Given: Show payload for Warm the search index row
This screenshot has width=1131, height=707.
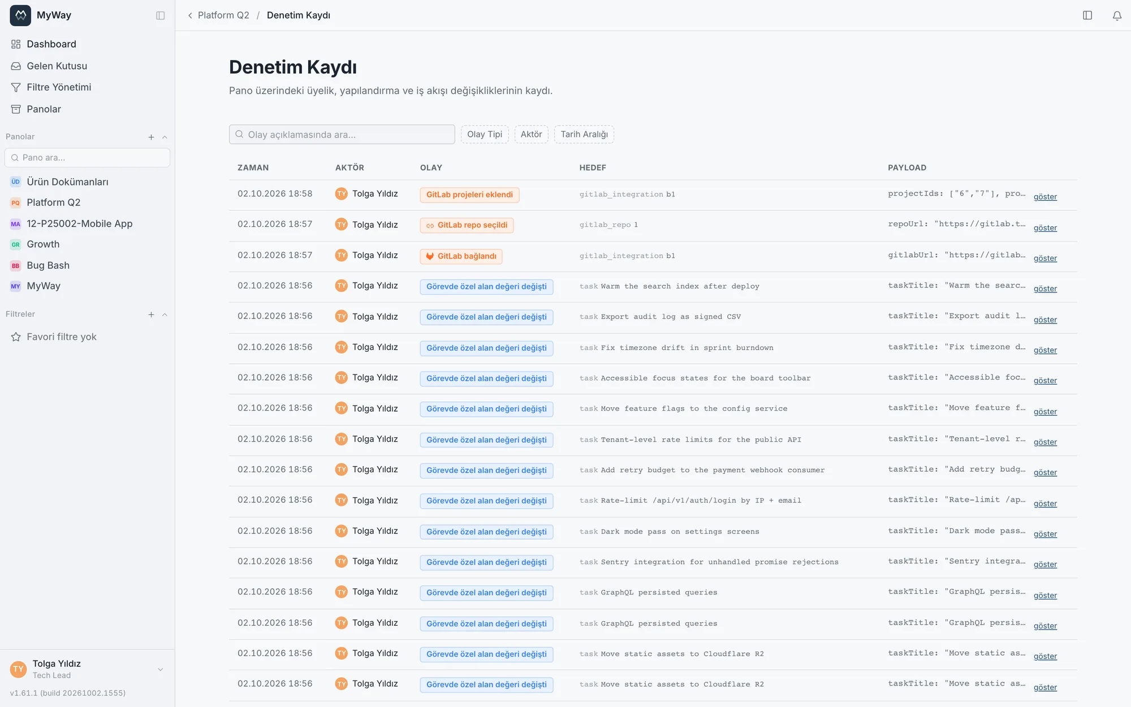Looking at the screenshot, I should point(1045,289).
